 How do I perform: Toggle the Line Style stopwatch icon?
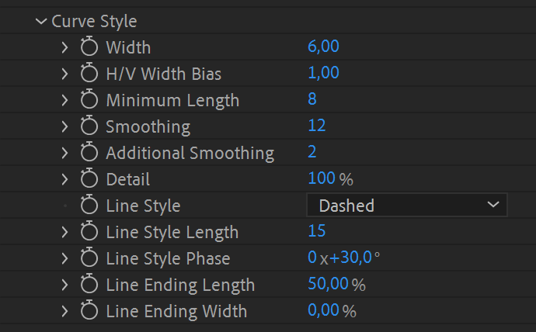tap(89, 206)
